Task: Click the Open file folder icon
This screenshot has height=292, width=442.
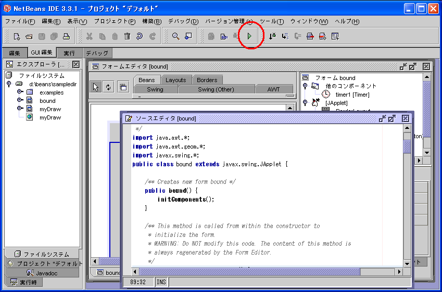Action: click(29, 36)
